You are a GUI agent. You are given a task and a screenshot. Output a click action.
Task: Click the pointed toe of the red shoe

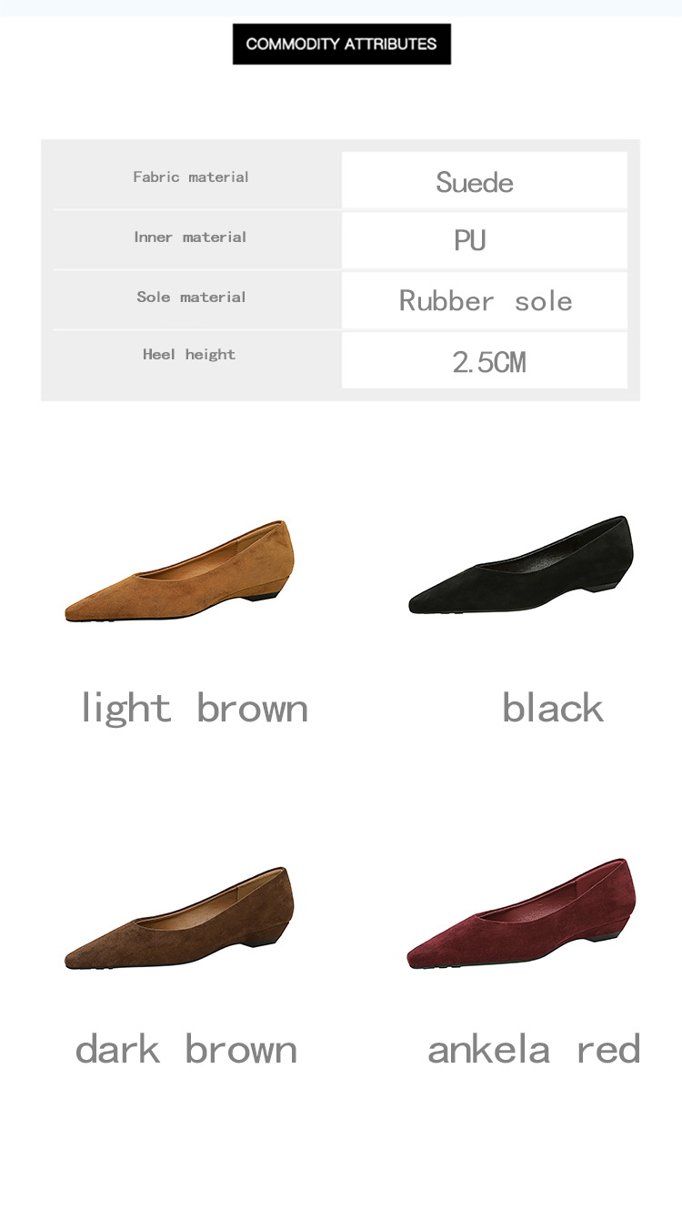pyautogui.click(x=420, y=956)
